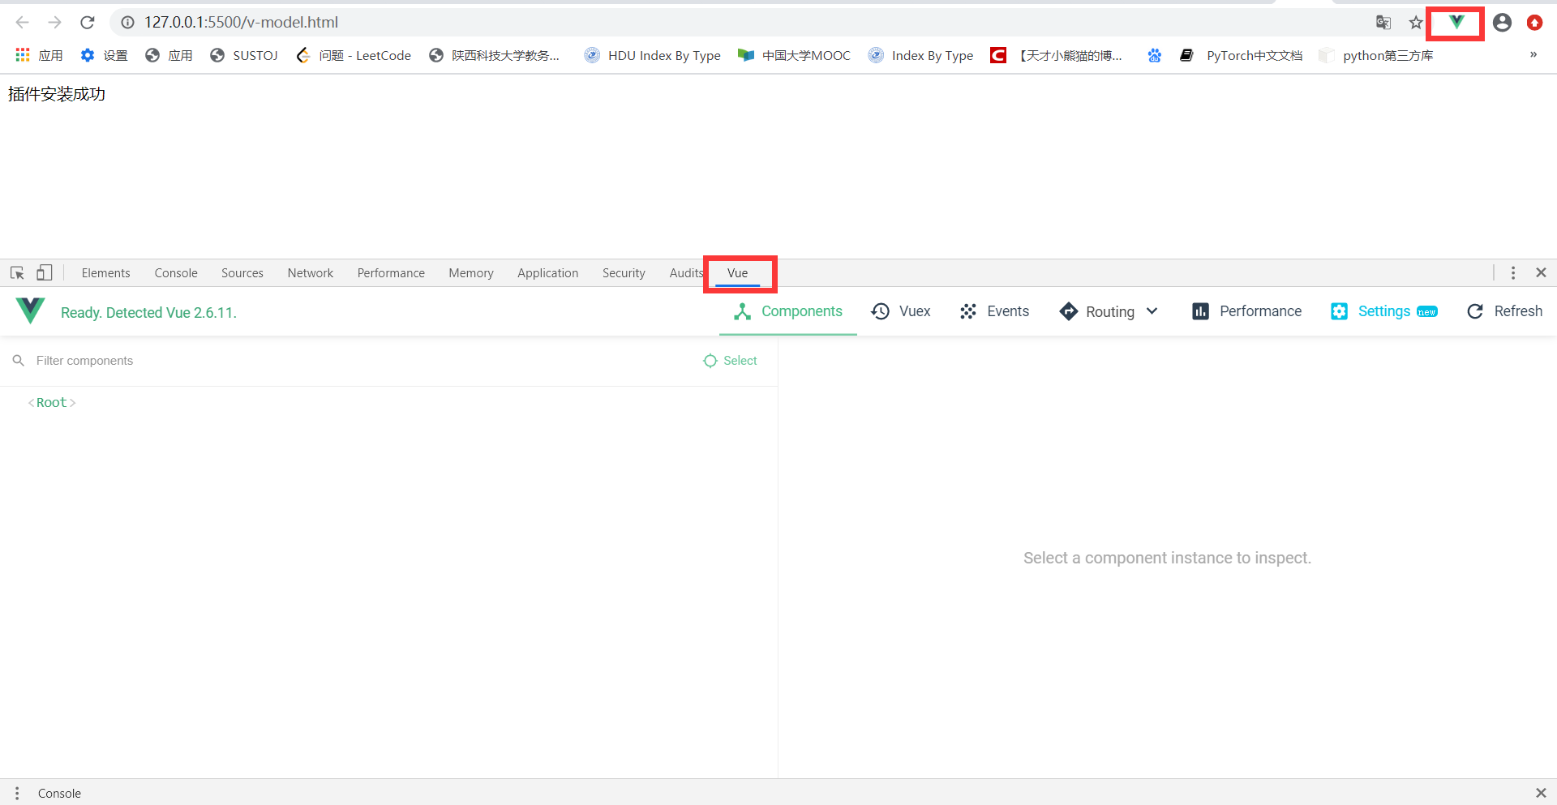Open the 陕西科技大学教务 bookmark
Screen dimensions: 1557x805
pyautogui.click(x=494, y=55)
